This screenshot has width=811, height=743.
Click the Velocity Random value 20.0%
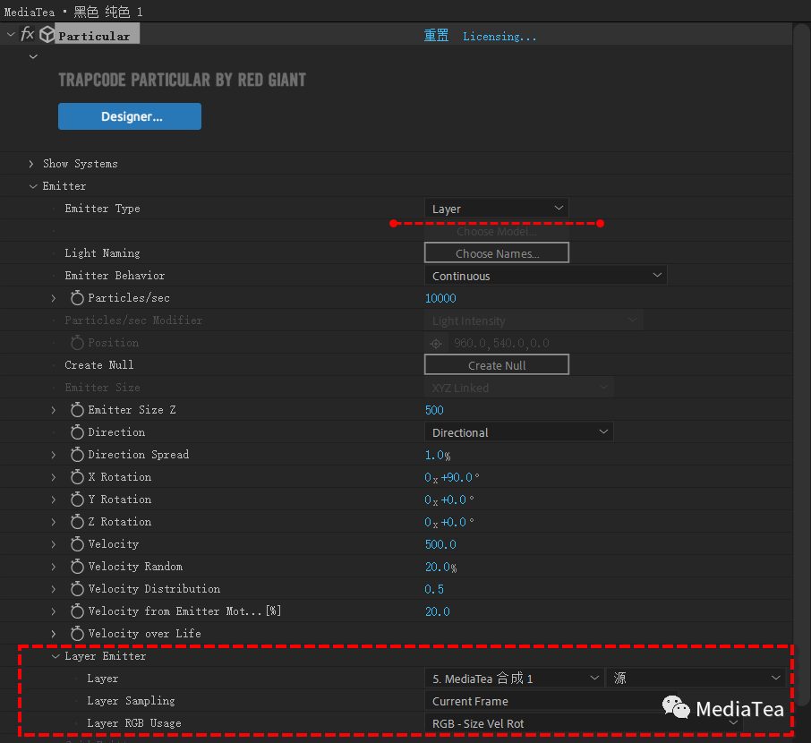click(x=440, y=567)
